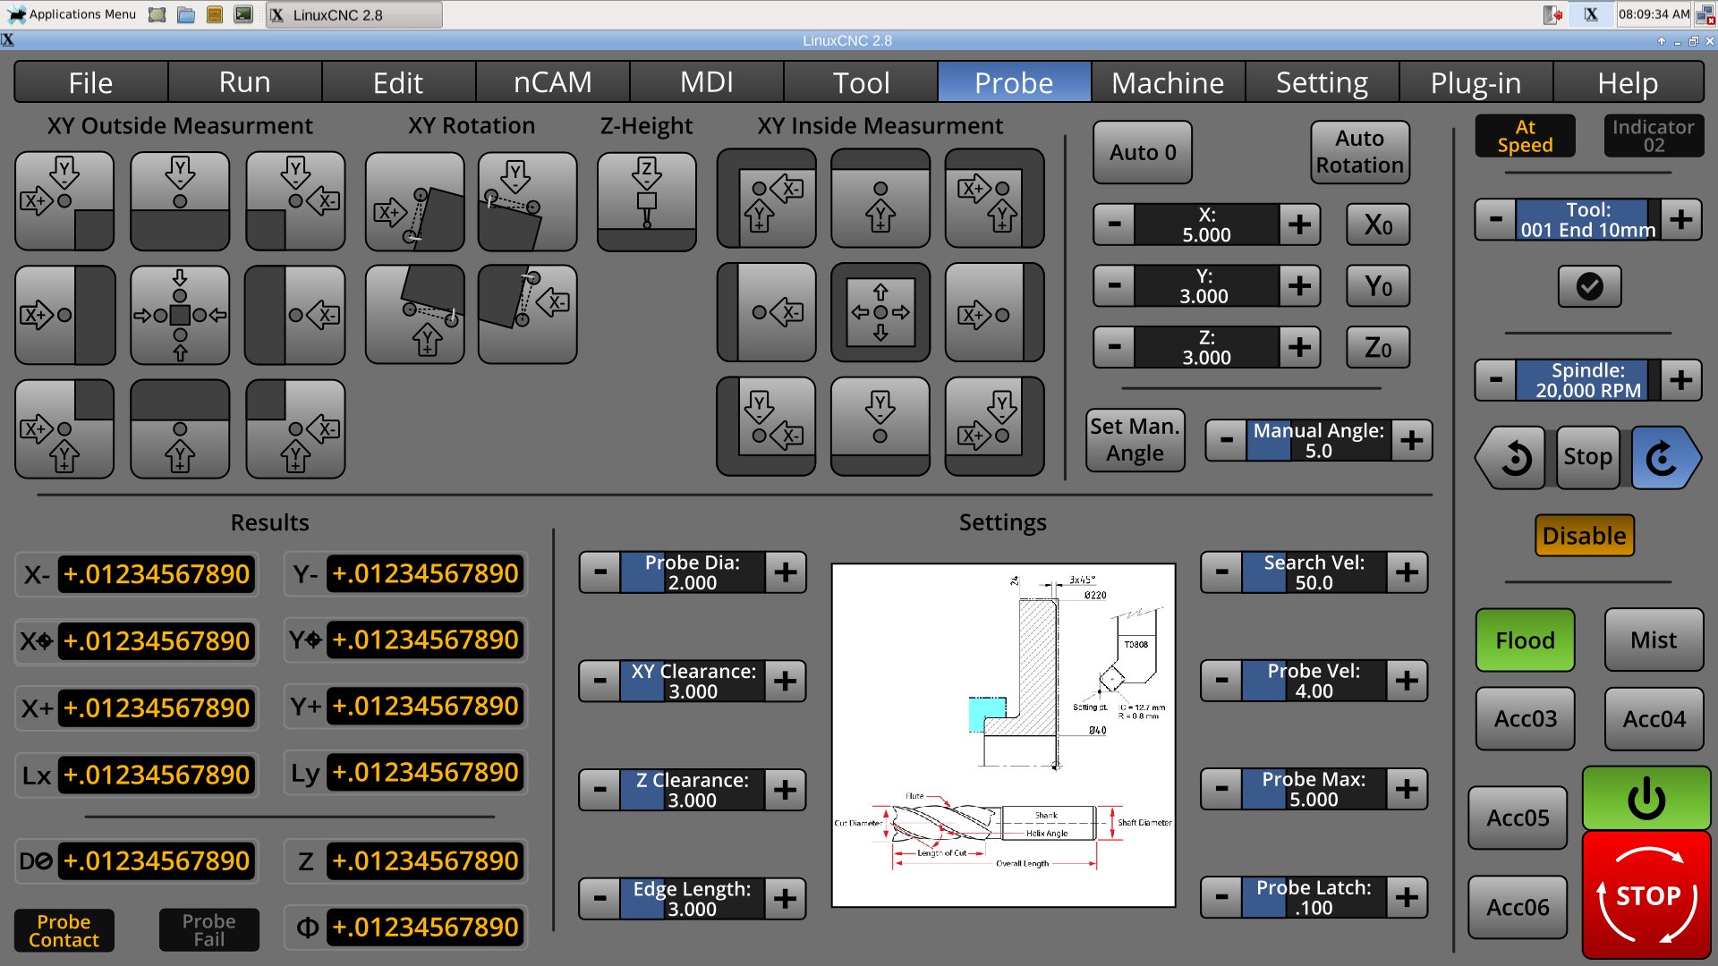The width and height of the screenshot is (1718, 966).
Task: Click the orange Disable toggle
Action: point(1584,535)
